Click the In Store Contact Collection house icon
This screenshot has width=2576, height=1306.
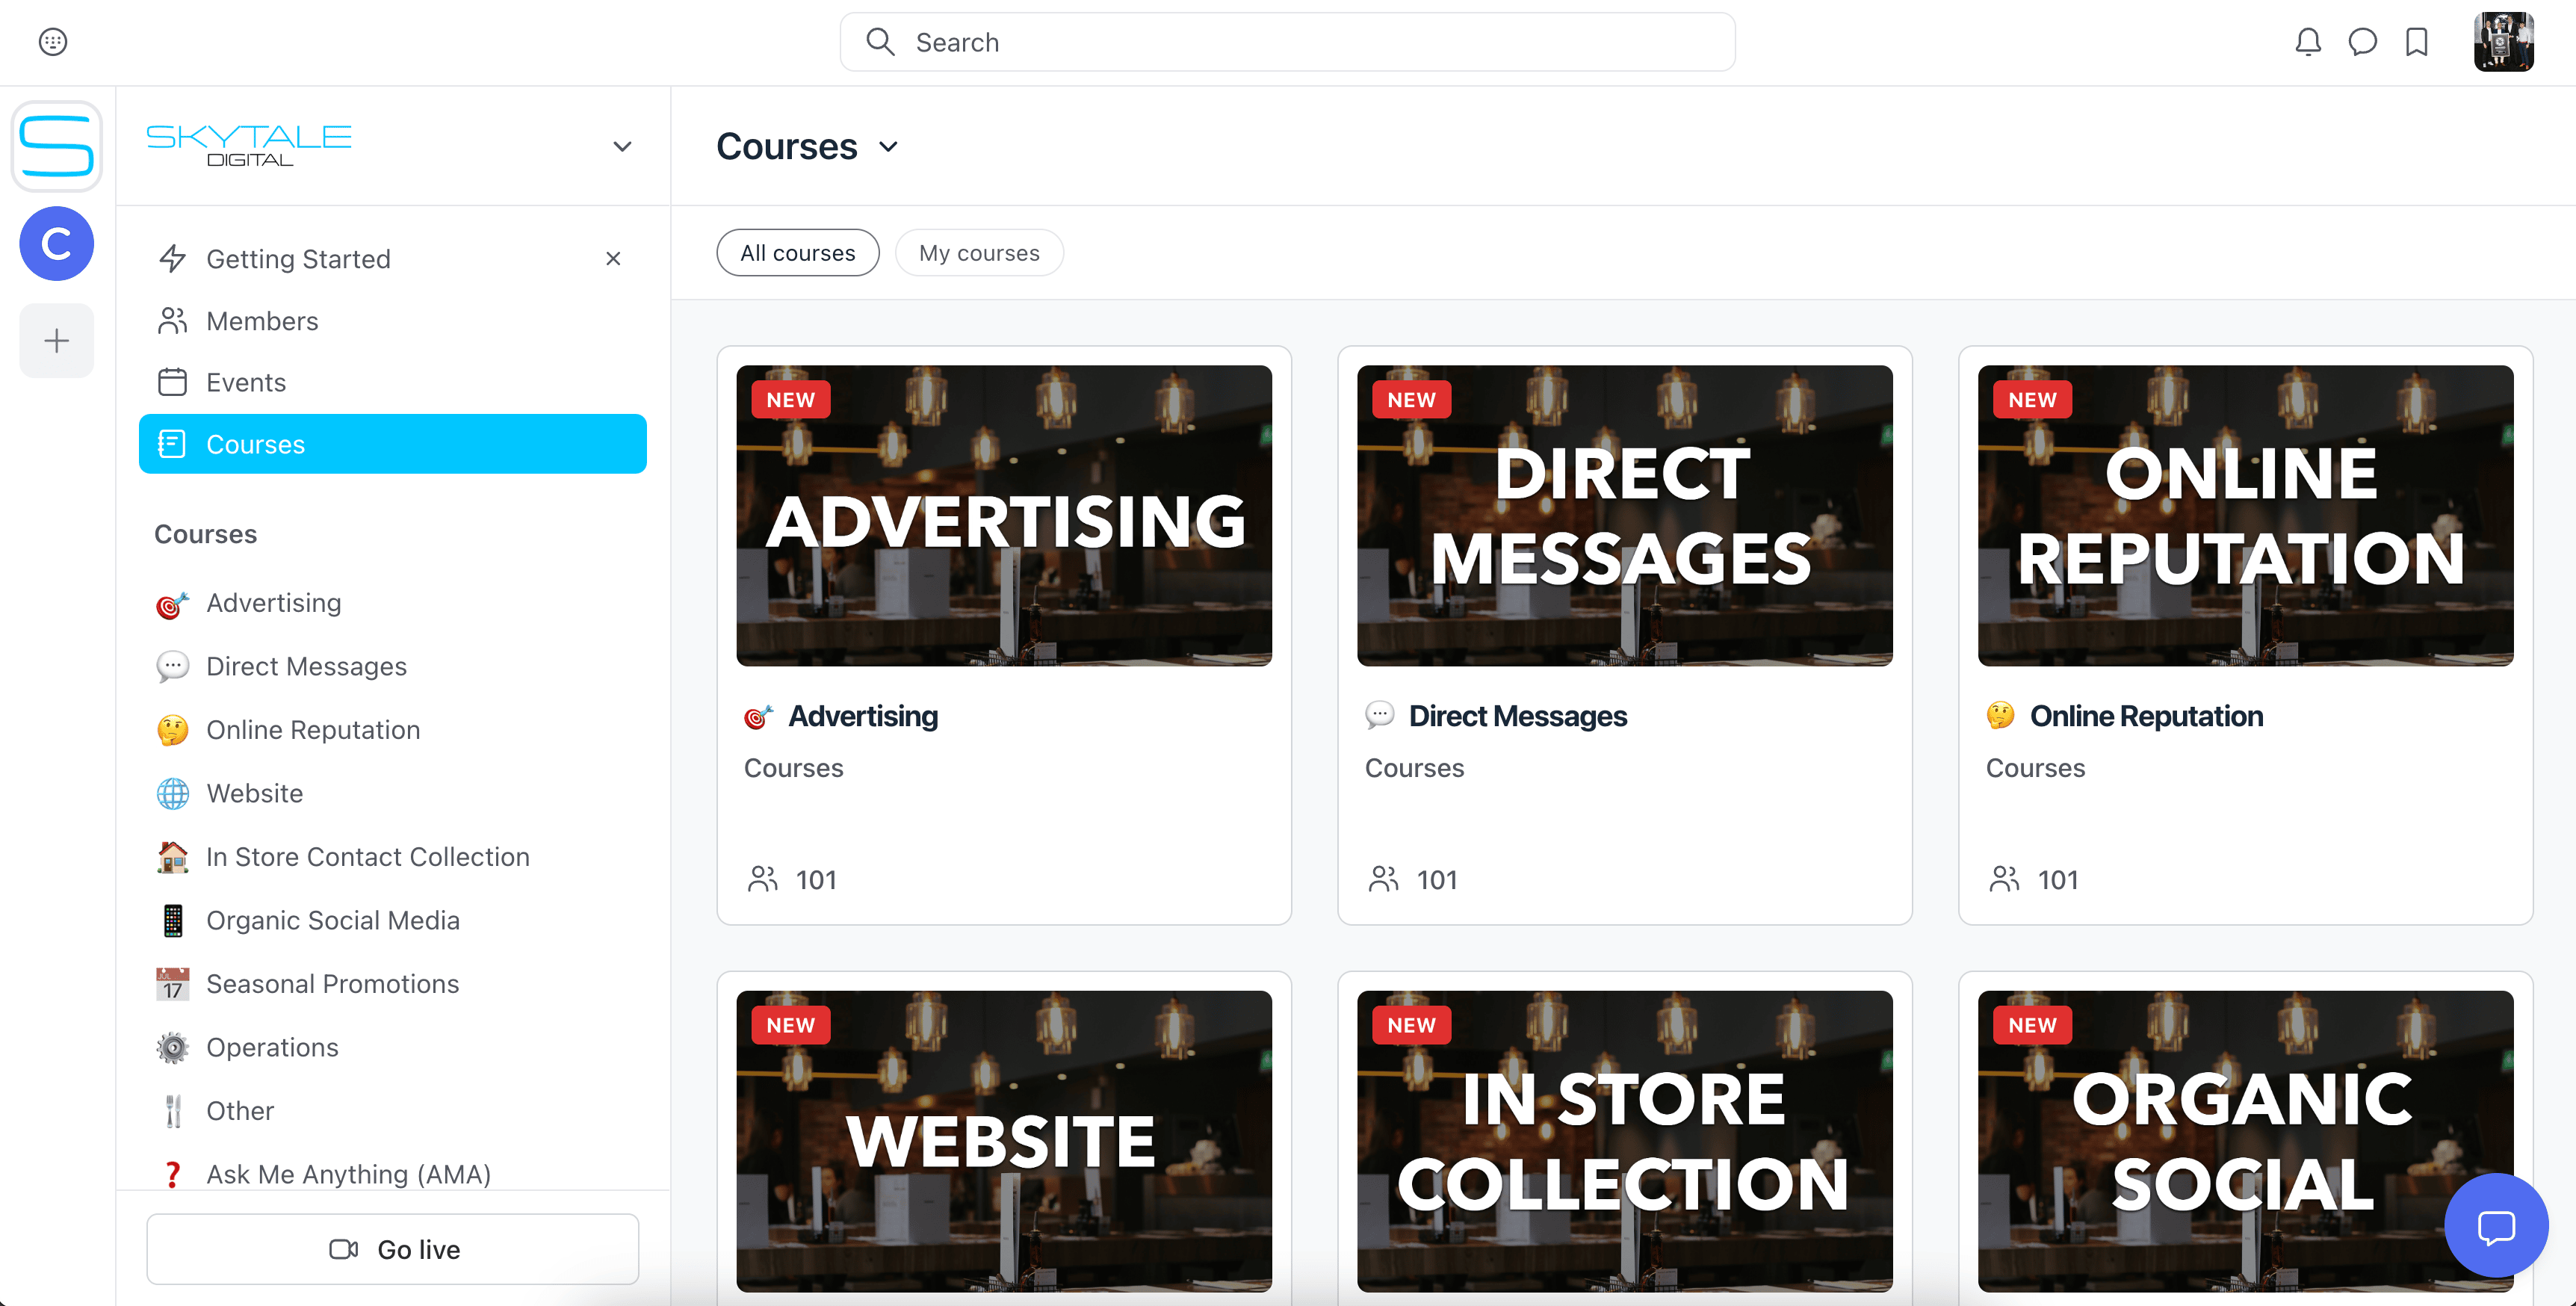pos(172,857)
